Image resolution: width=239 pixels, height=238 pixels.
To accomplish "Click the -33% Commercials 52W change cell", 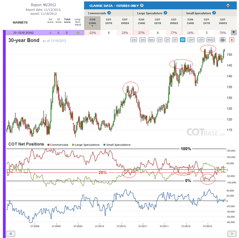I will [x=92, y=33].
